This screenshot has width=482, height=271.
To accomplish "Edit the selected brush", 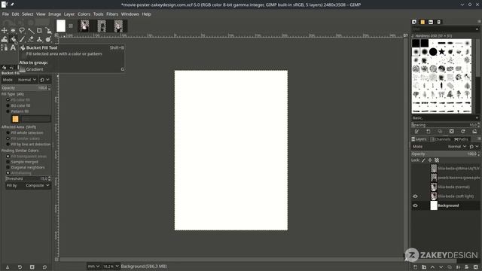I will 416,132.
